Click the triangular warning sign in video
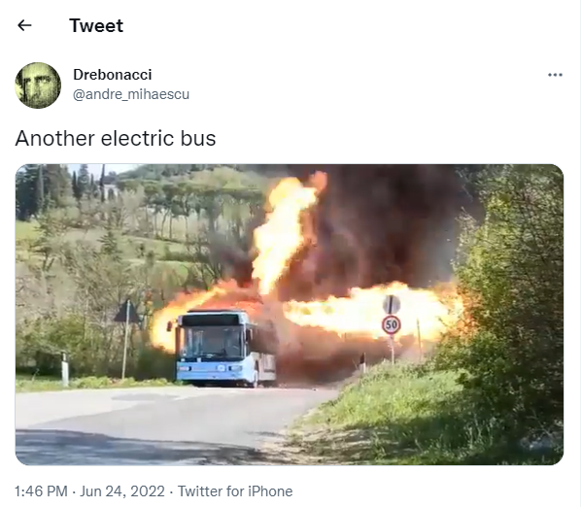Screen dimensions: 582x507 coord(127,311)
